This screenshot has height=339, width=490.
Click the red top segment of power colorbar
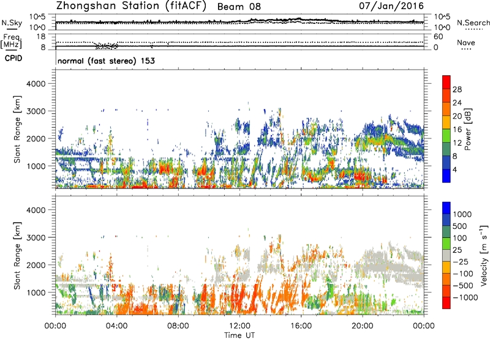point(447,83)
